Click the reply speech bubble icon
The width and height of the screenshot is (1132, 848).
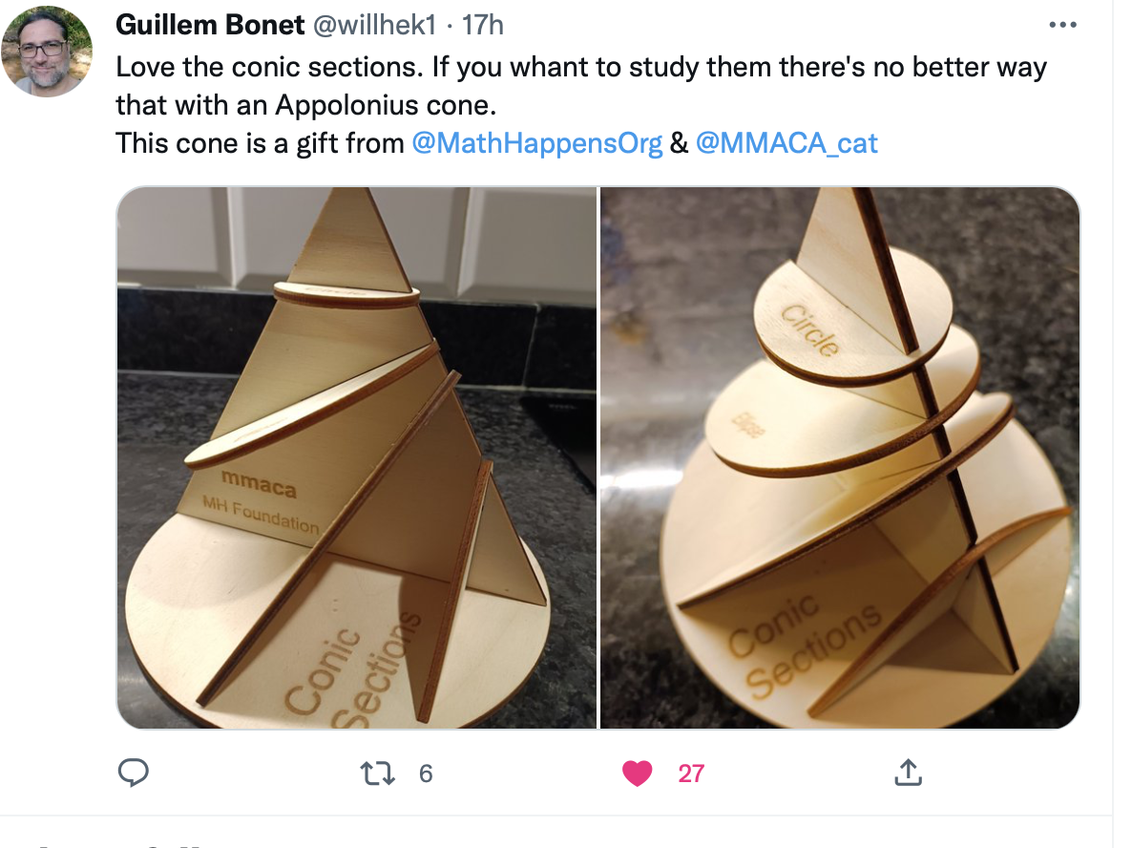133,773
